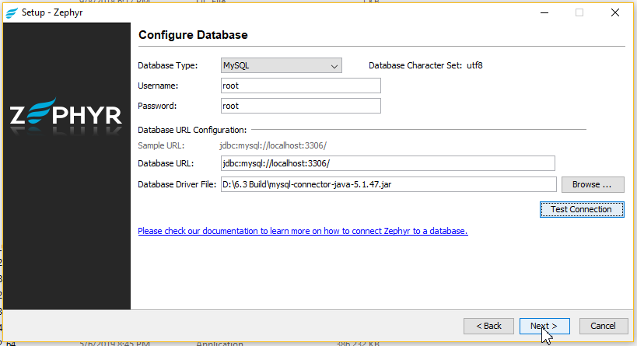Click the Test Connection button
This screenshot has width=637, height=346.
pos(581,209)
